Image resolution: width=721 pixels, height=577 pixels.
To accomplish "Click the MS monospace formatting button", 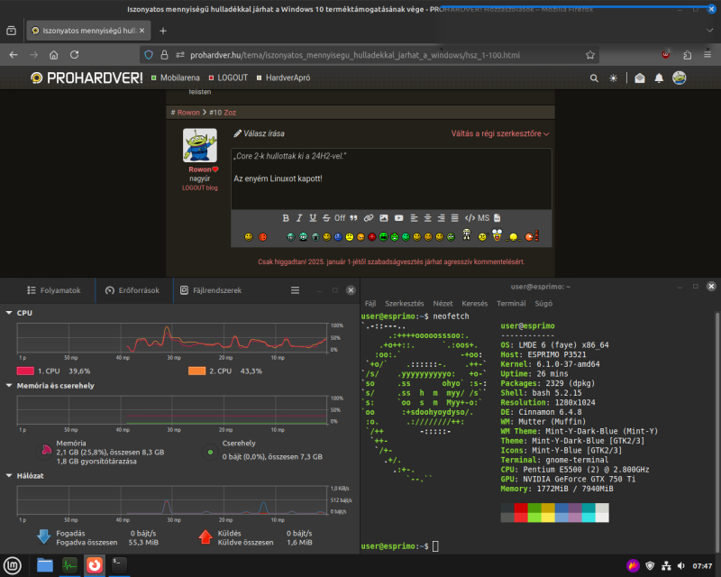I will tap(483, 218).
